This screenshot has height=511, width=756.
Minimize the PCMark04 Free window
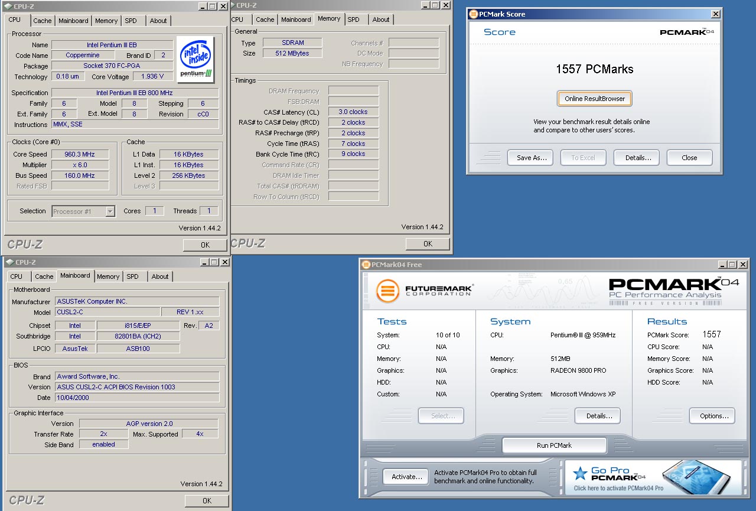click(x=722, y=265)
